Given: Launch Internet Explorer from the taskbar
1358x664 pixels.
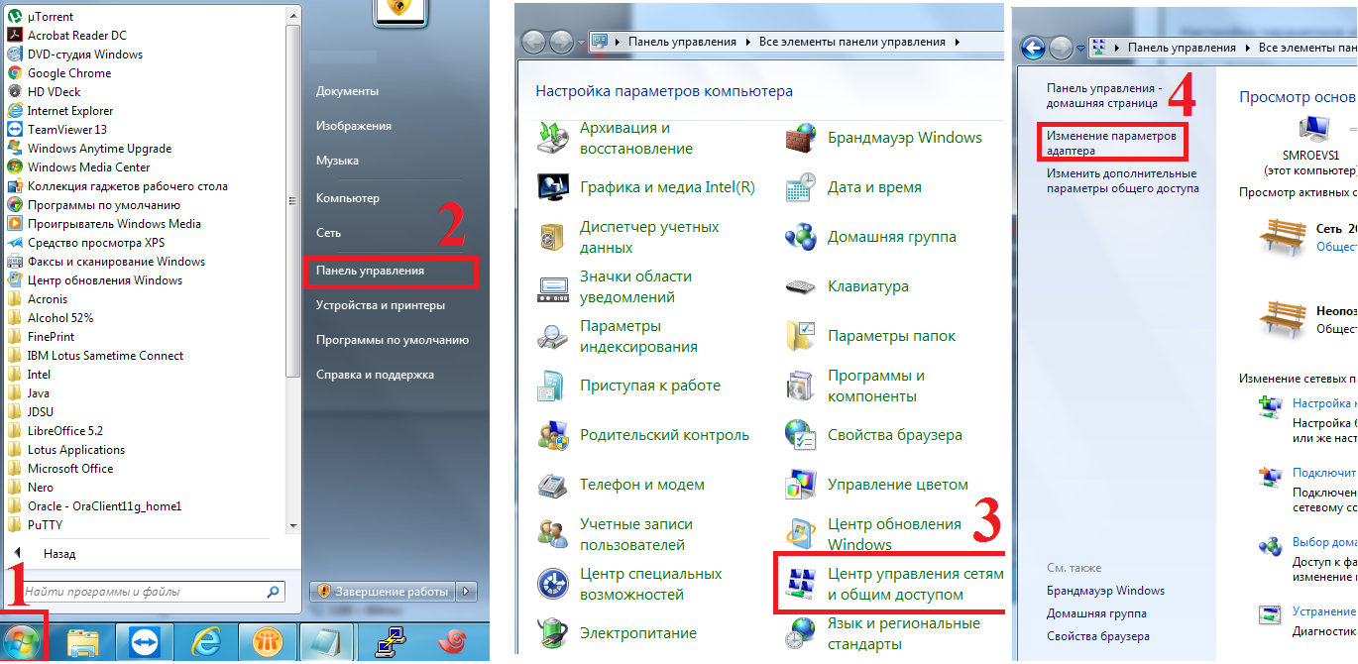Looking at the screenshot, I should 205,643.
